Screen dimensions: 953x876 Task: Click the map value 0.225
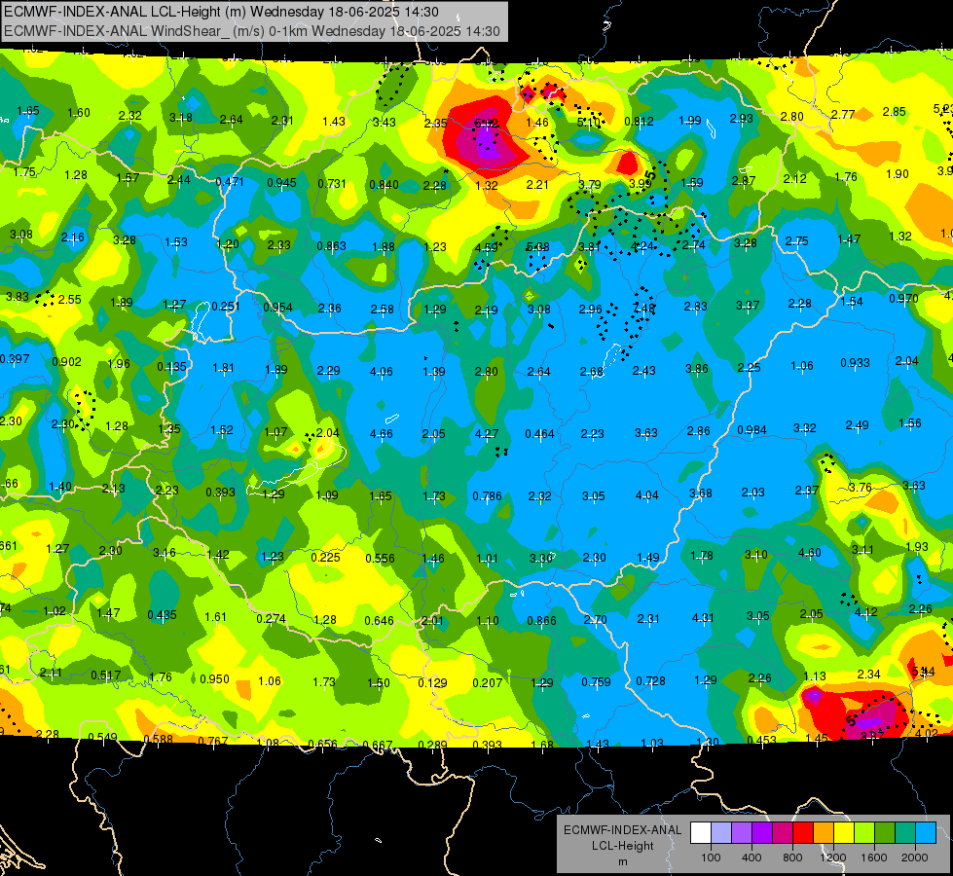(x=326, y=558)
